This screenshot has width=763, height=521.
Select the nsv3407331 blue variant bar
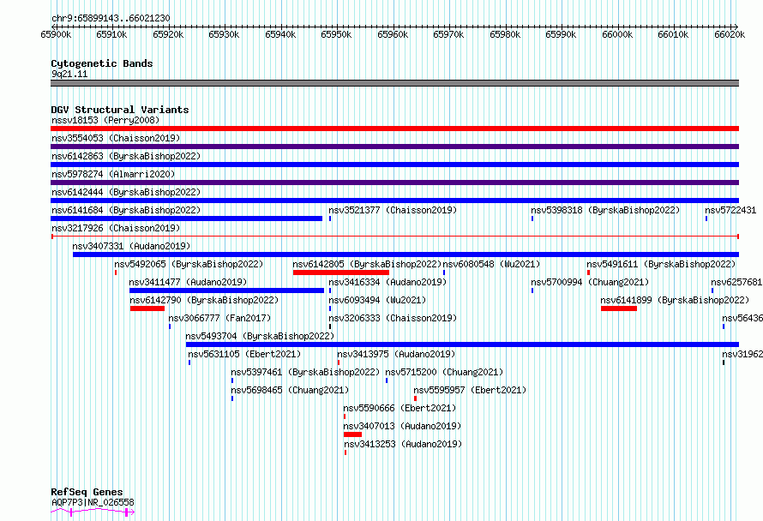(x=406, y=255)
